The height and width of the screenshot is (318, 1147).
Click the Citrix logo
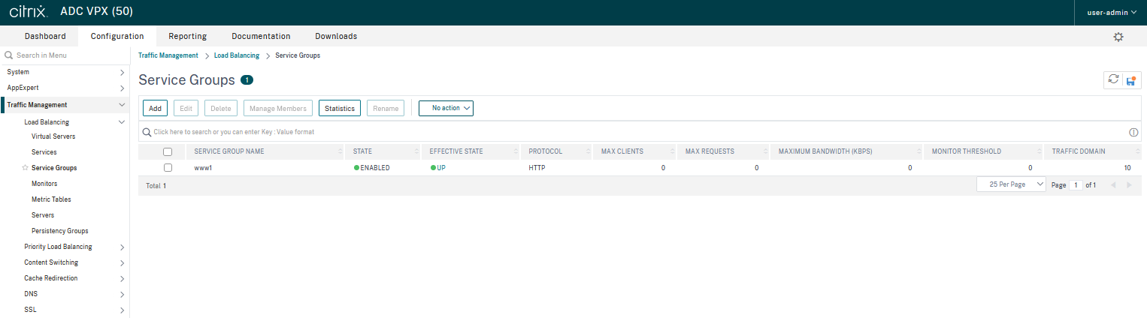(x=29, y=12)
